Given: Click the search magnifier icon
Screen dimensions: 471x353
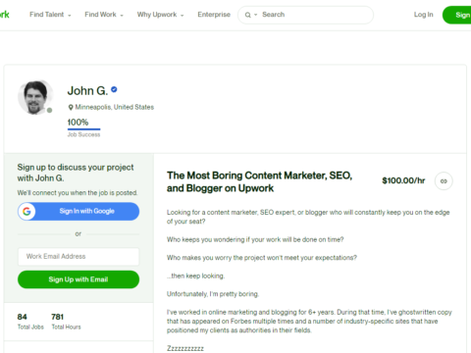Looking at the screenshot, I should [x=248, y=15].
